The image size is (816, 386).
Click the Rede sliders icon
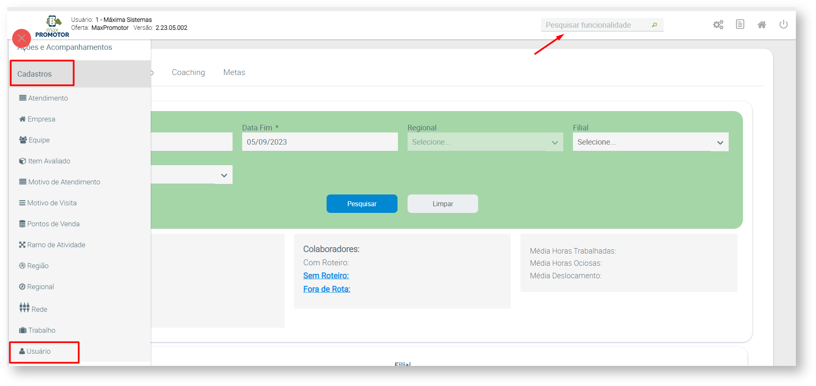click(24, 308)
